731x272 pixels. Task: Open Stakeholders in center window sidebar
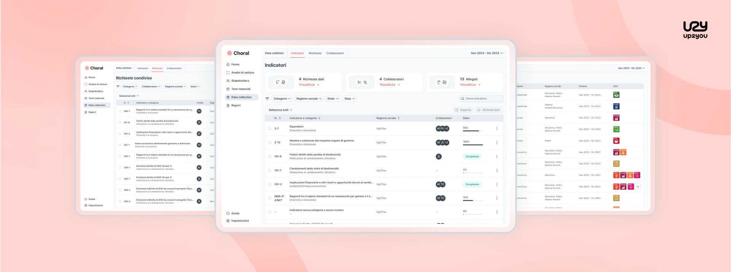click(238, 81)
